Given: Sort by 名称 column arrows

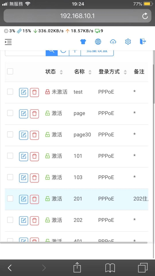Looking at the screenshot, I should (90, 72).
